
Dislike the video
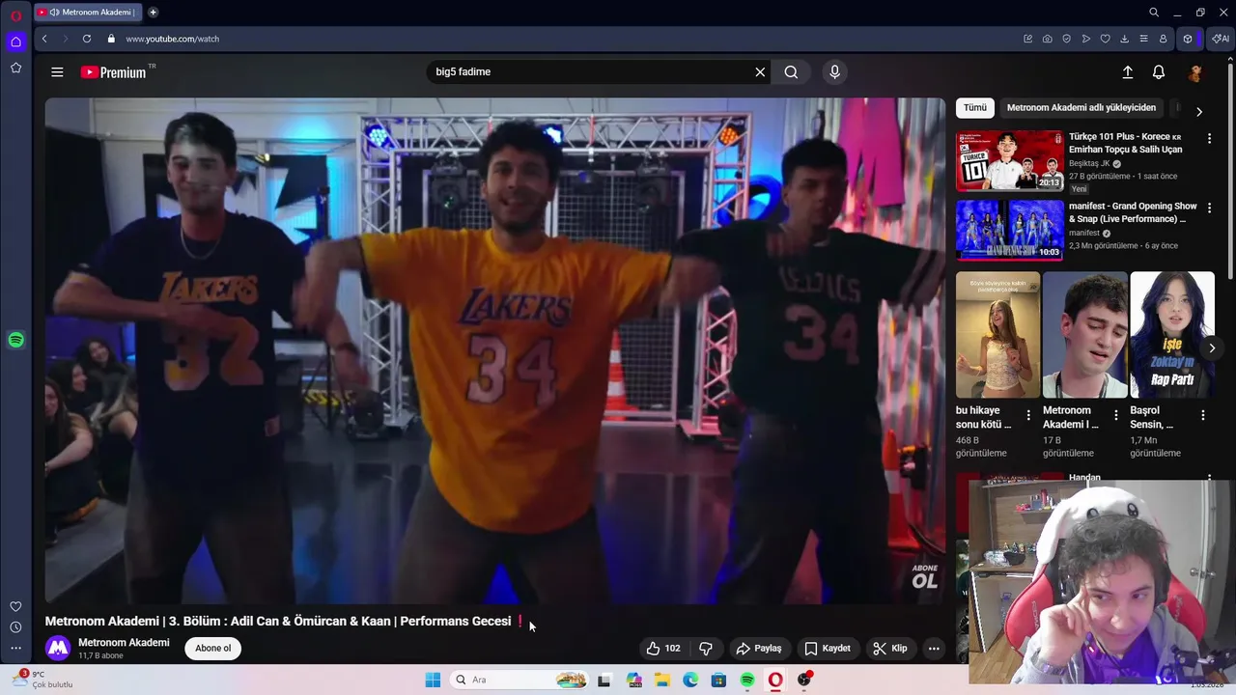point(706,649)
